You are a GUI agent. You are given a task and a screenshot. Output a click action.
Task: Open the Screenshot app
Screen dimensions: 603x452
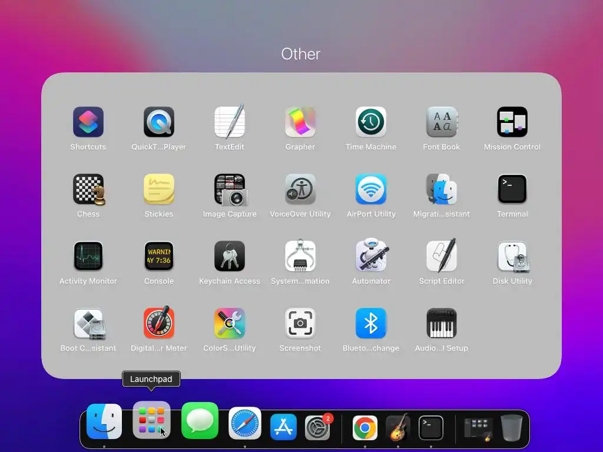[x=300, y=323]
